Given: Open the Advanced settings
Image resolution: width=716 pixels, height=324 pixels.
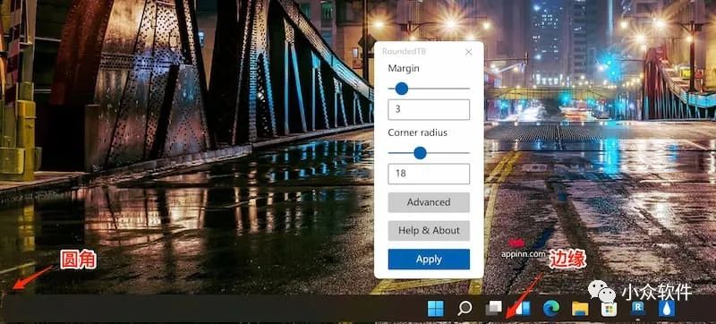Looking at the screenshot, I should (429, 202).
